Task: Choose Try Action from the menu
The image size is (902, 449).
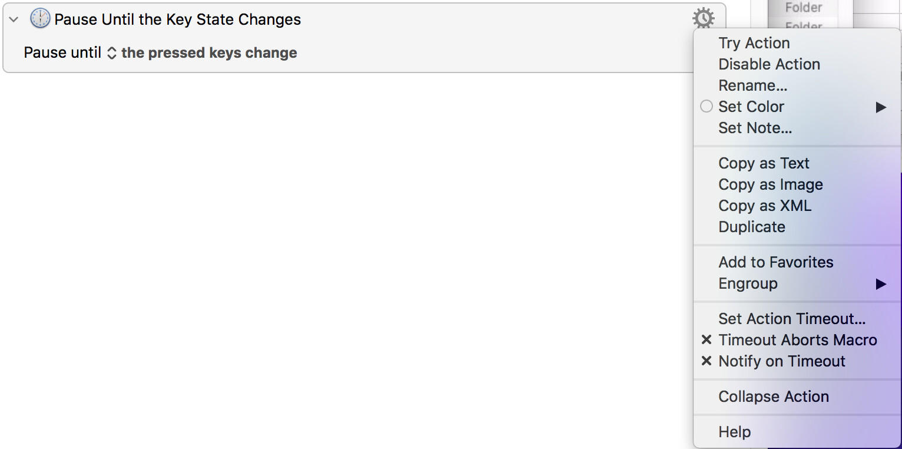Action: (x=798, y=43)
